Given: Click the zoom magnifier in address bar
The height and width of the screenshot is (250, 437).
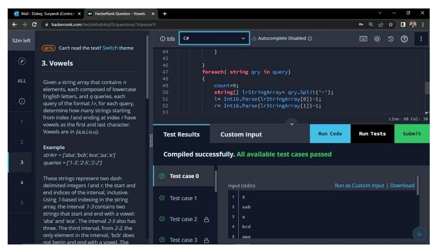Looking at the screenshot, I should [371, 25].
